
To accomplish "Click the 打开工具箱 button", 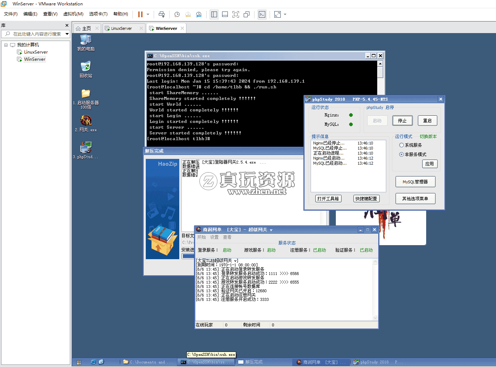I will [x=328, y=199].
